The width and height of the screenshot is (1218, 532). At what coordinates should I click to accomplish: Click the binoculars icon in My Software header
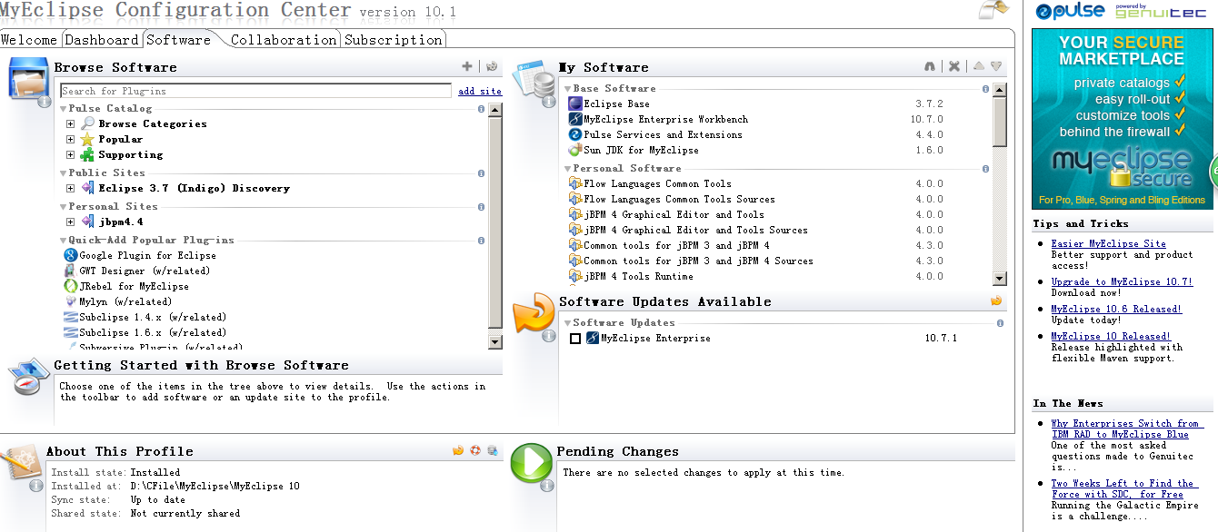coord(930,66)
